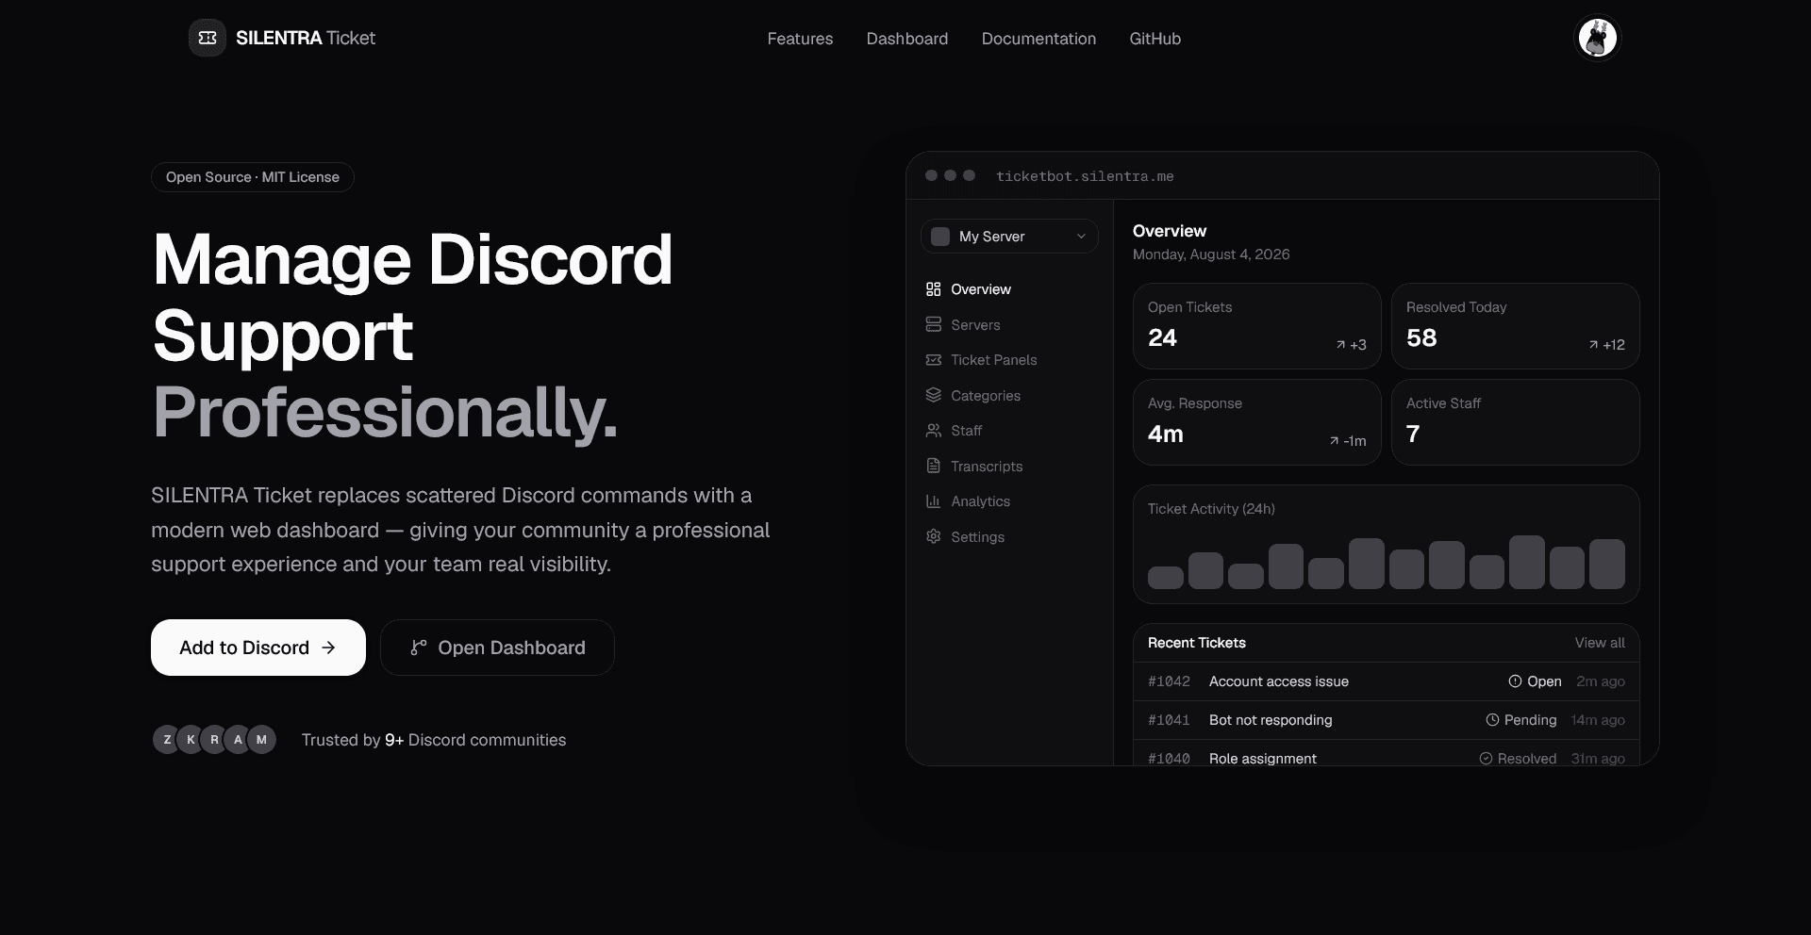
Task: Click the Active Staff card showing 7
Action: pyautogui.click(x=1516, y=422)
